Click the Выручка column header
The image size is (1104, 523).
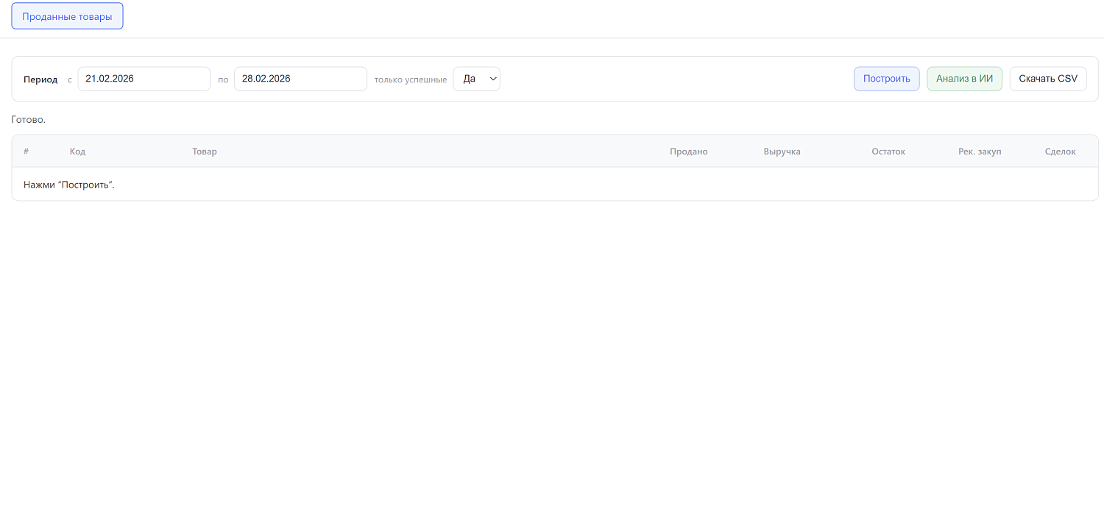pos(782,152)
